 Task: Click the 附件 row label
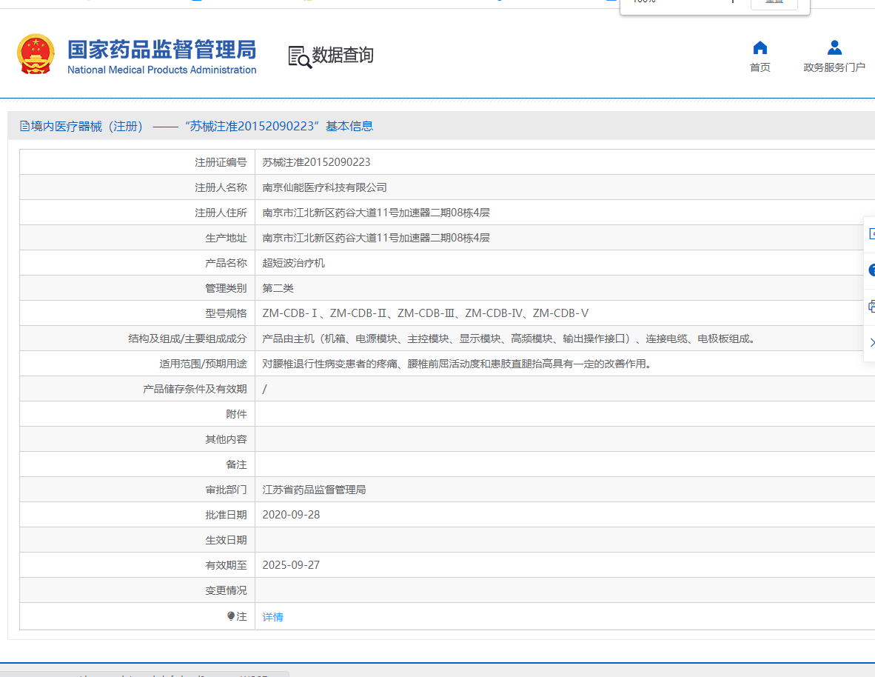236,414
